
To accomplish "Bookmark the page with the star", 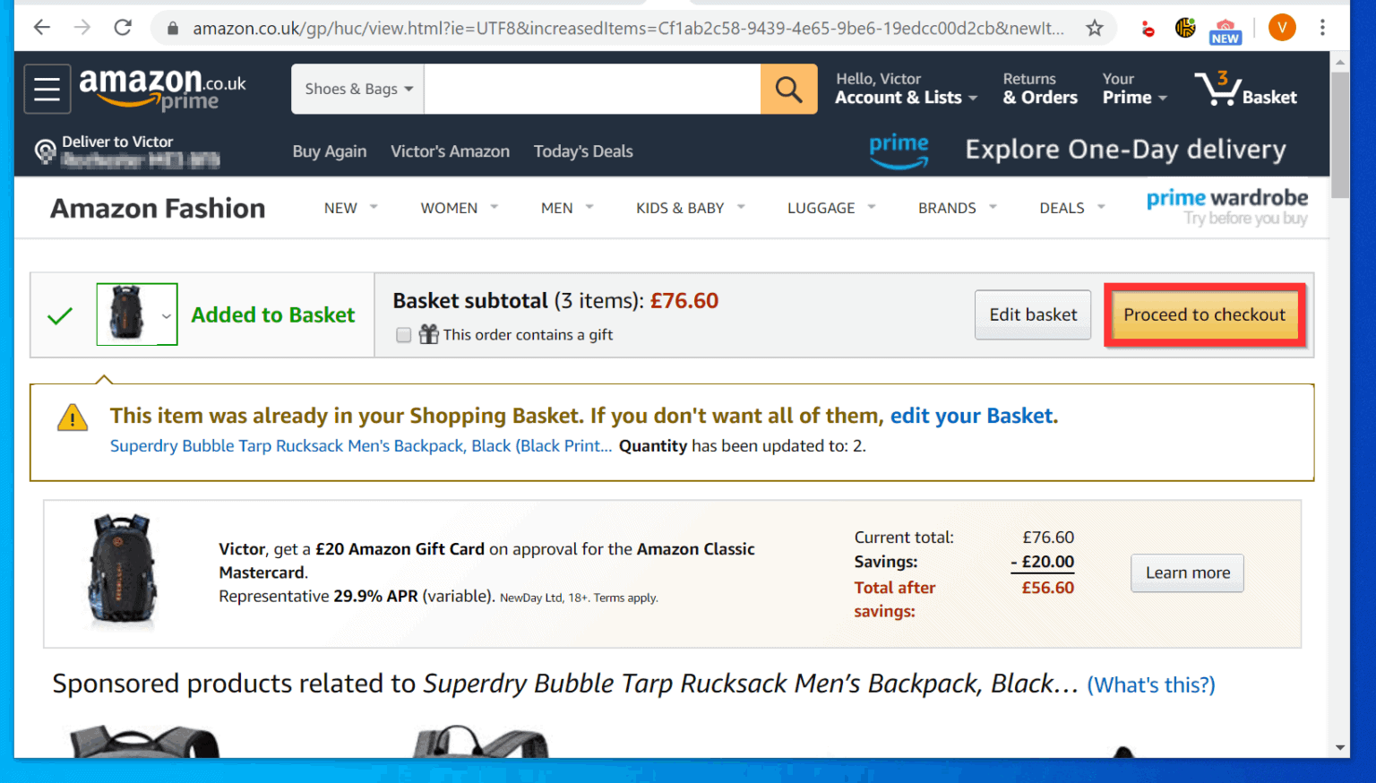I will coord(1095,28).
